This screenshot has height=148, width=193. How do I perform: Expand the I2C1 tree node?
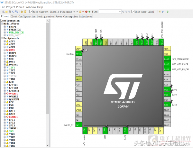tap(5, 68)
